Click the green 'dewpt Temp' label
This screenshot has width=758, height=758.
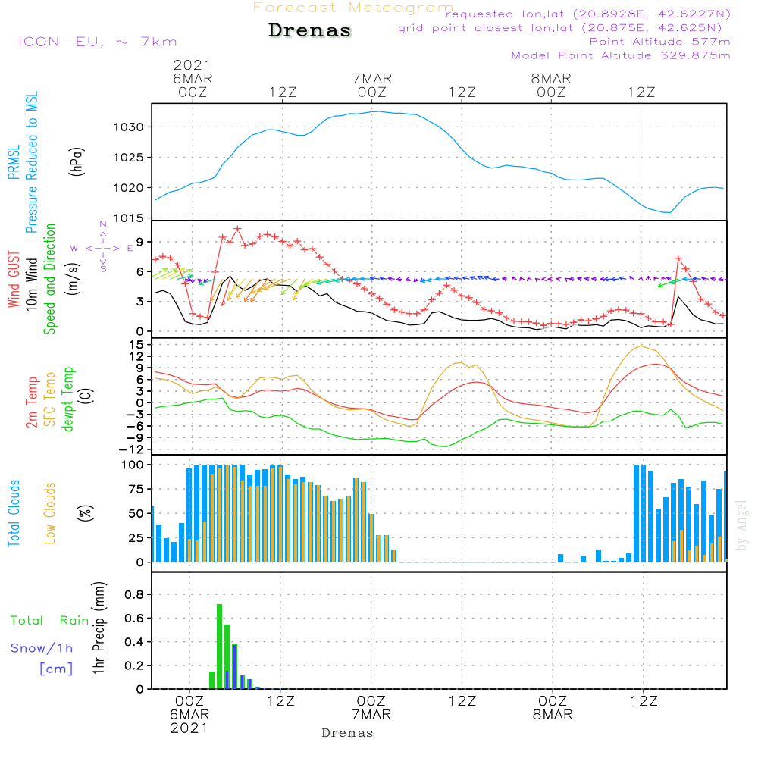tap(67, 399)
